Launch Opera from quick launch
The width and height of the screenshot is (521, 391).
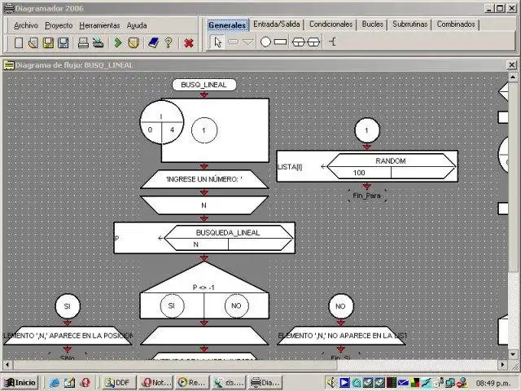85,383
